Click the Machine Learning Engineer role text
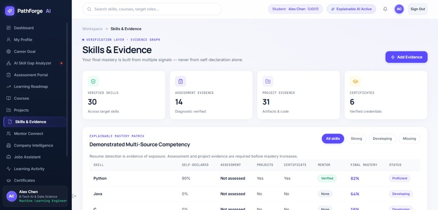Screen dimensions: 438x210 point(43,201)
